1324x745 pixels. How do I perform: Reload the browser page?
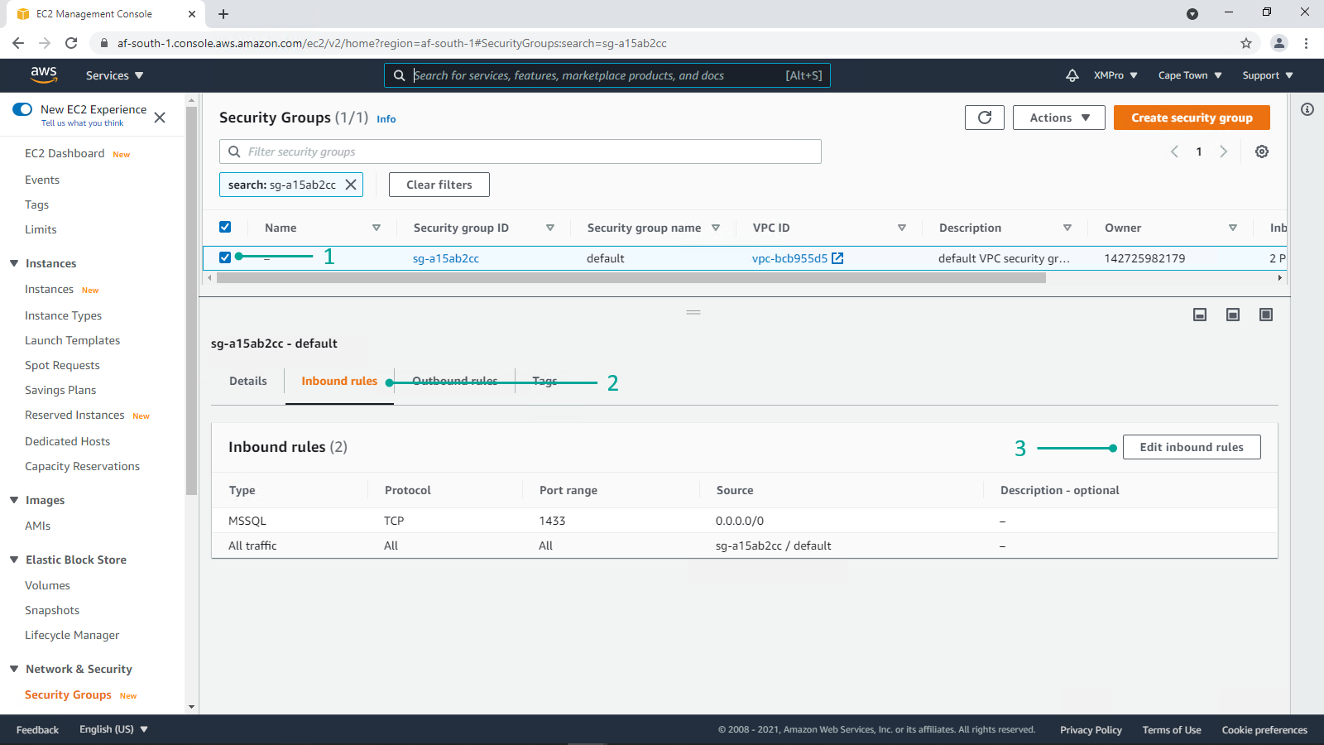(71, 43)
